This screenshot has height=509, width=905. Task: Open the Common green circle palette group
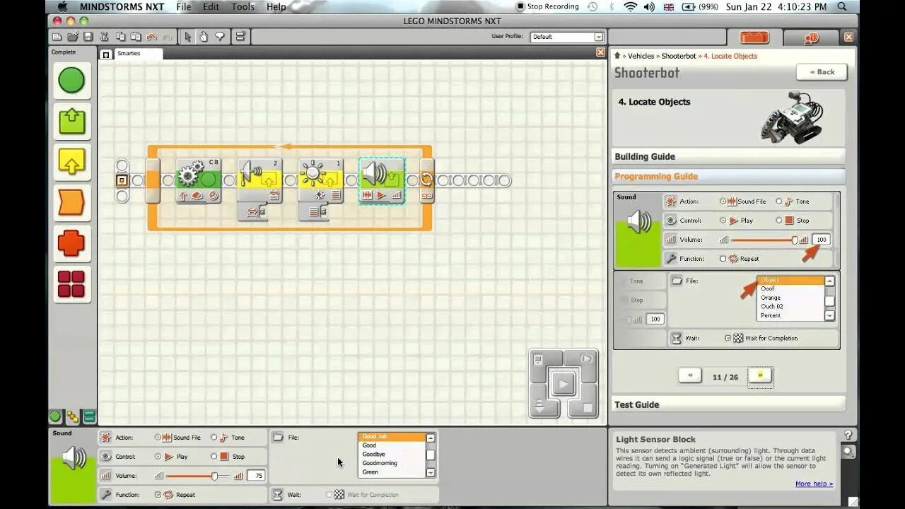click(71, 81)
